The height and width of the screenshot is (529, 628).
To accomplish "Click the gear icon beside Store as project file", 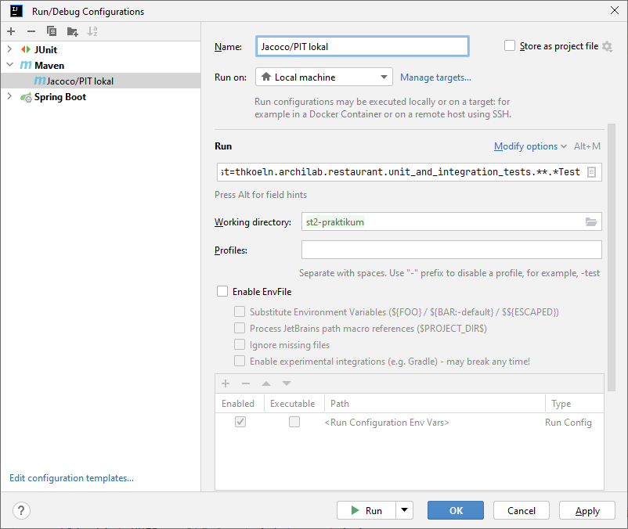I will point(607,46).
